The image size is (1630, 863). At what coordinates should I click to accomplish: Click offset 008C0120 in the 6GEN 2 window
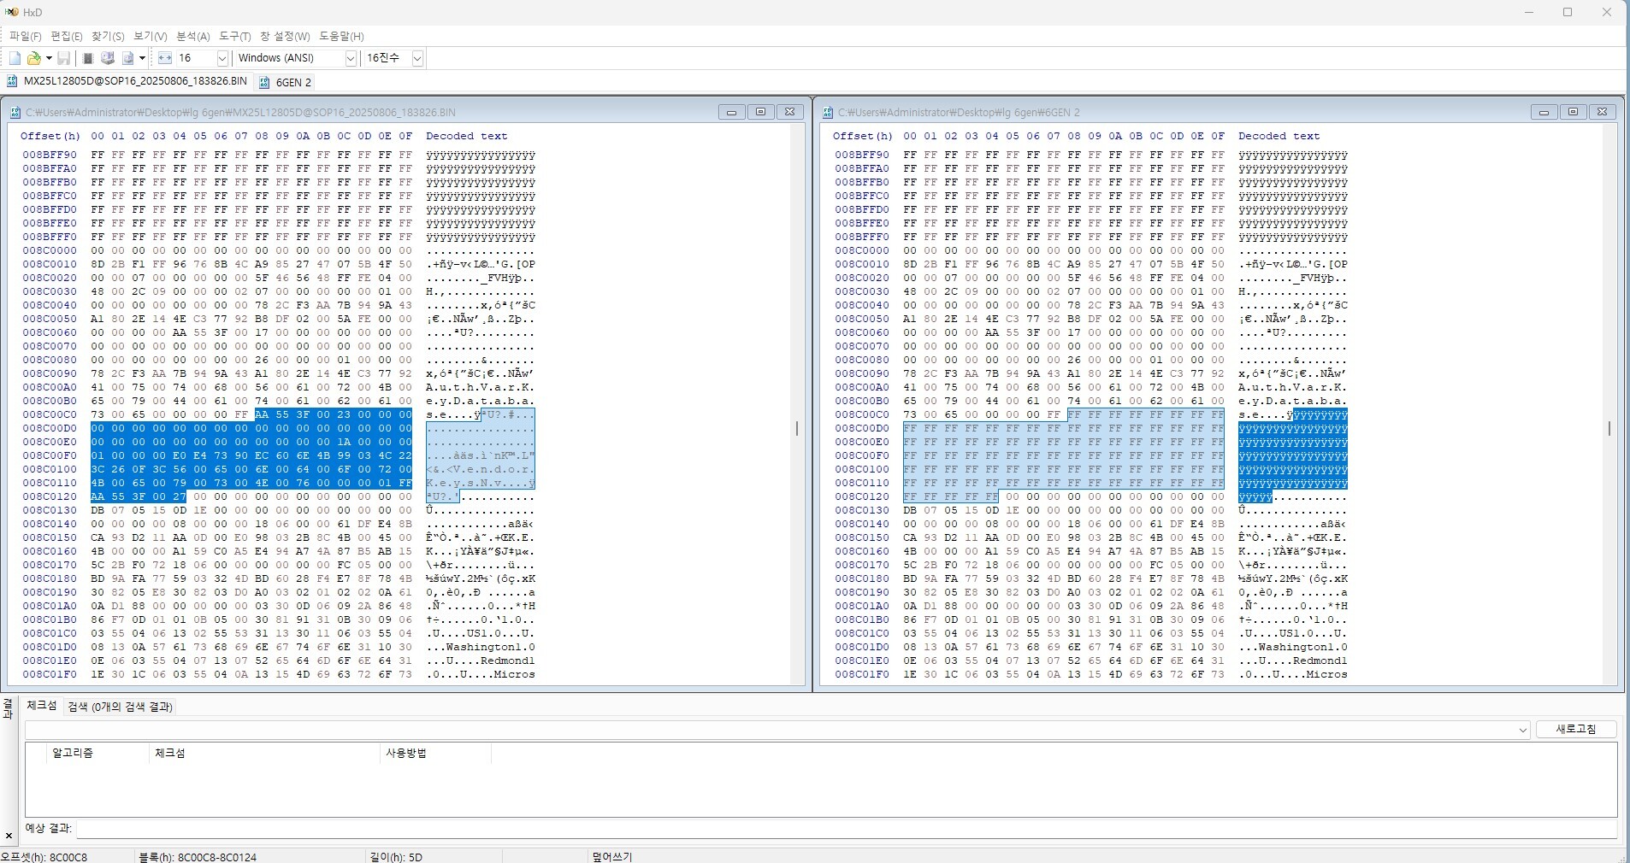tap(862, 496)
